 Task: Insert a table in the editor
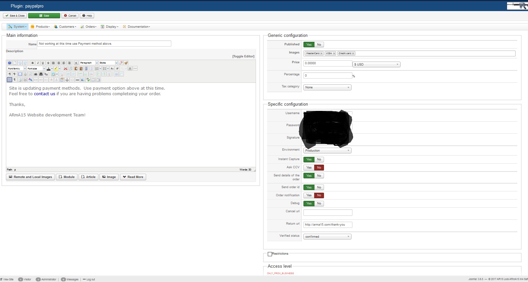53,74
